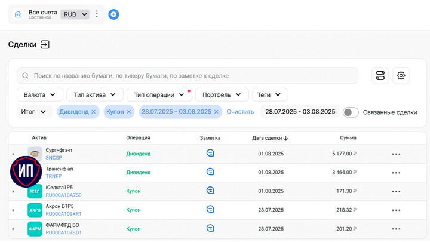This screenshot has width=430, height=242.
Task: Open note icon for Акрон Б1Р5 row
Action: point(210,209)
